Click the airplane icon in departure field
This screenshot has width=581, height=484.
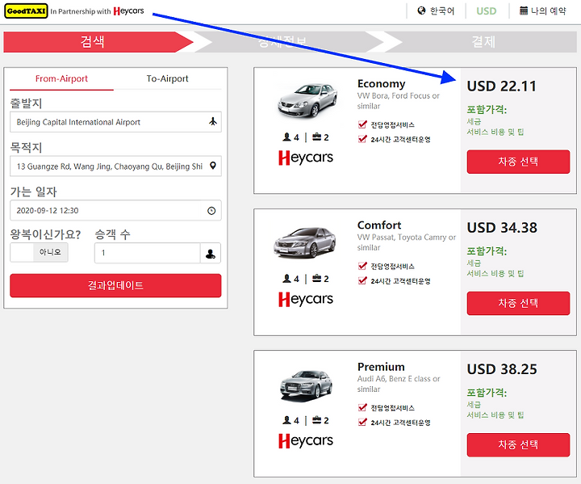coord(213,121)
